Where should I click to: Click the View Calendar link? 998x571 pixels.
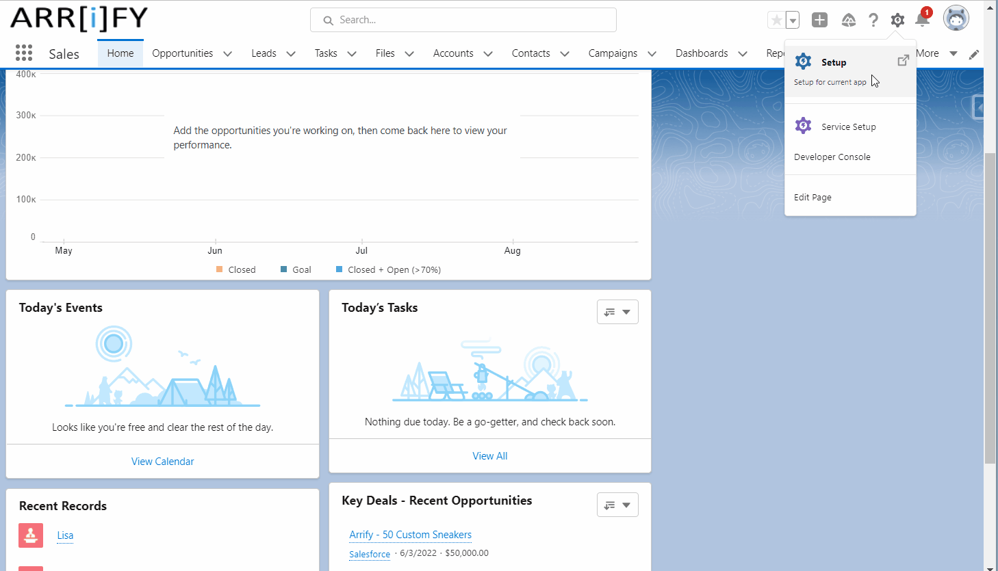pos(162,462)
